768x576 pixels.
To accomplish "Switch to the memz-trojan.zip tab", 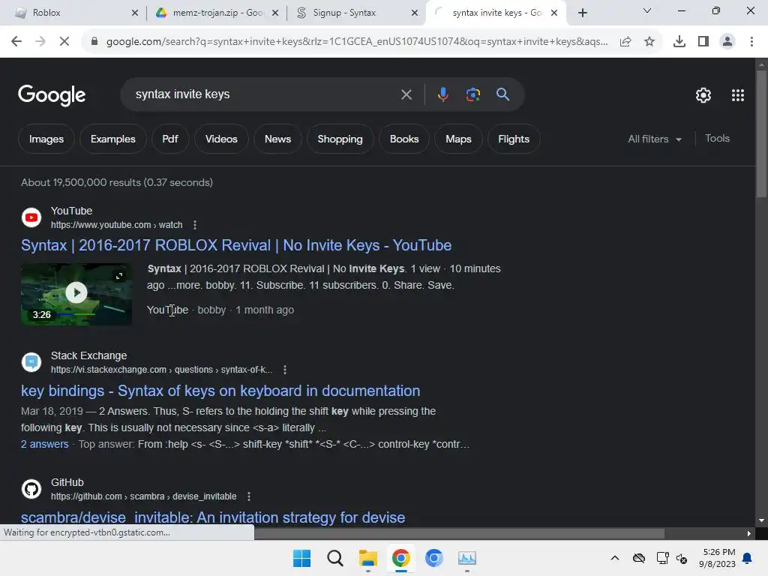I will [x=215, y=13].
